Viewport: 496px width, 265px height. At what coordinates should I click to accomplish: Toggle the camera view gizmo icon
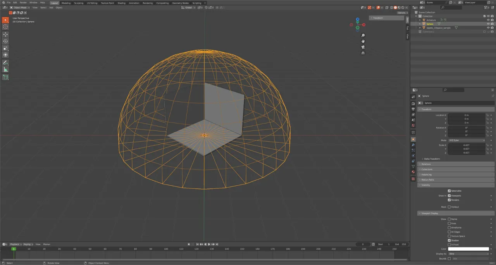pos(363,47)
